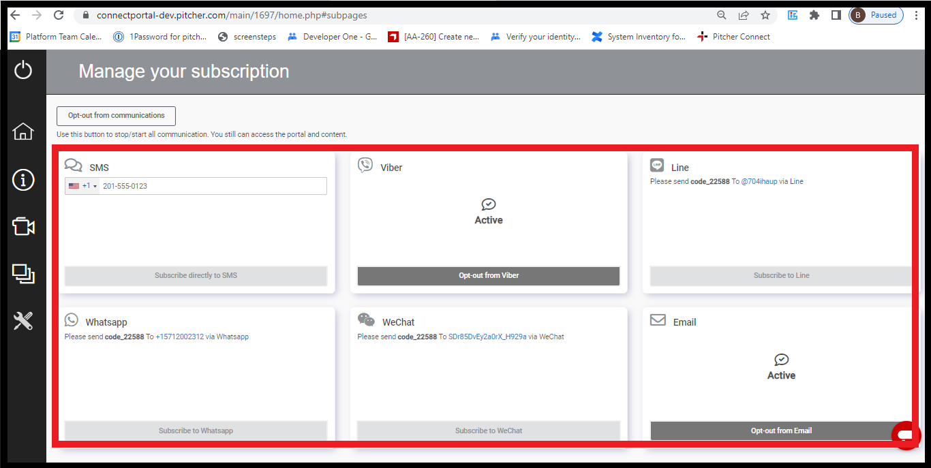Open the browser extensions puzzle icon

point(814,15)
